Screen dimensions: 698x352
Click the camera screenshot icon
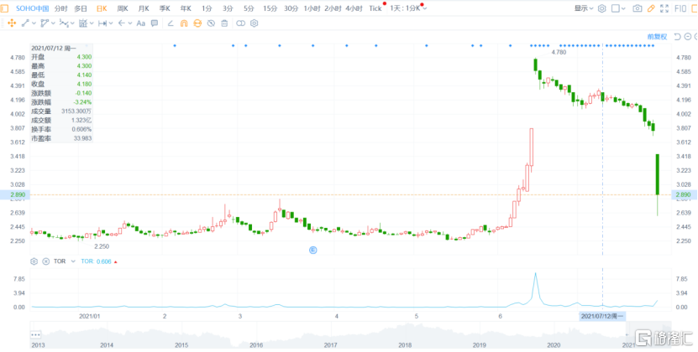(x=638, y=8)
